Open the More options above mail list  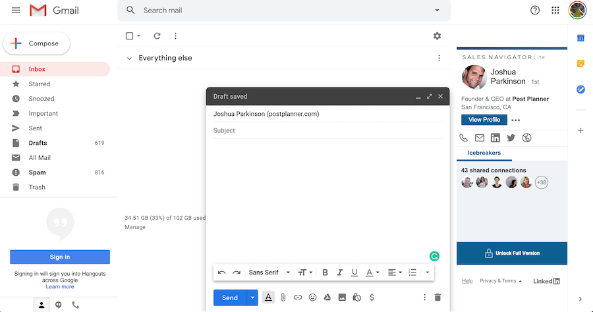(175, 36)
